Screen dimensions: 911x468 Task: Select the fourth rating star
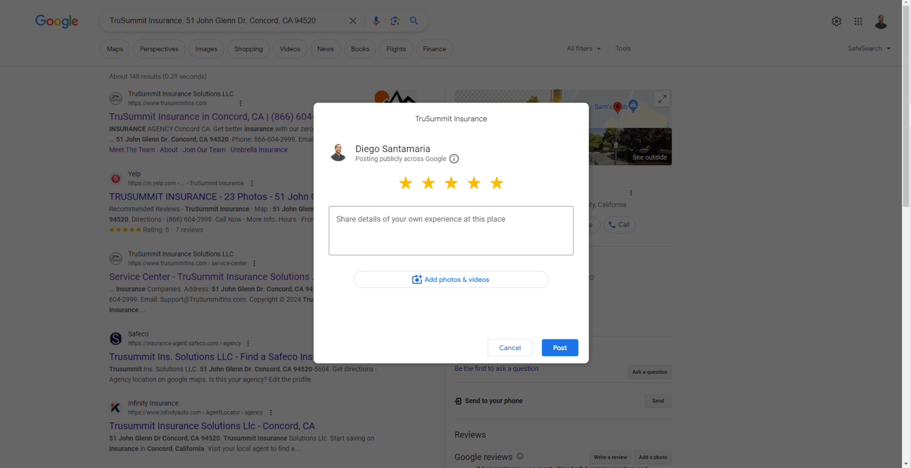pyautogui.click(x=474, y=183)
